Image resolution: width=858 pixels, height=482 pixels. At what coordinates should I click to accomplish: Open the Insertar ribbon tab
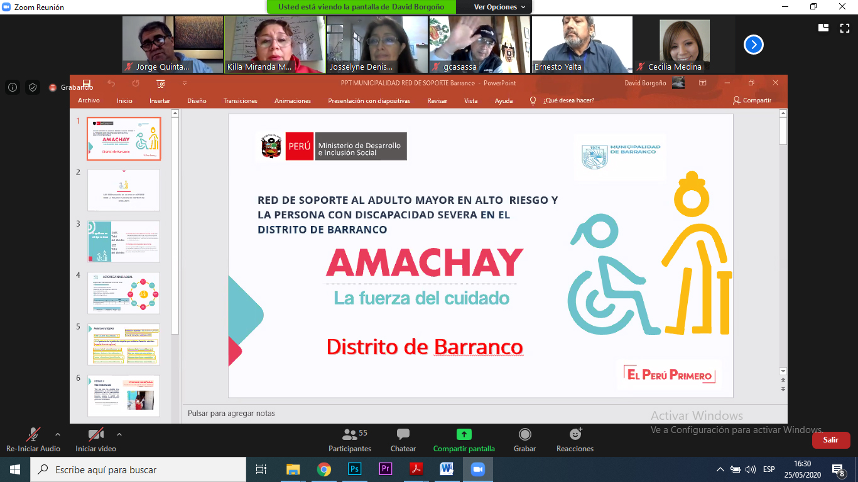160,100
